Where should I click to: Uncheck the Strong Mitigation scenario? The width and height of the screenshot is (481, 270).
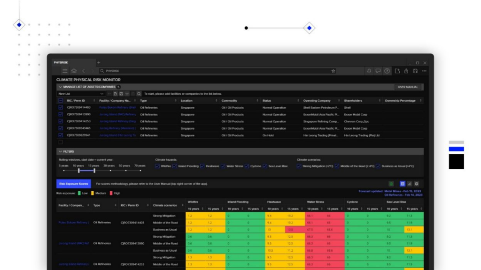(298, 166)
